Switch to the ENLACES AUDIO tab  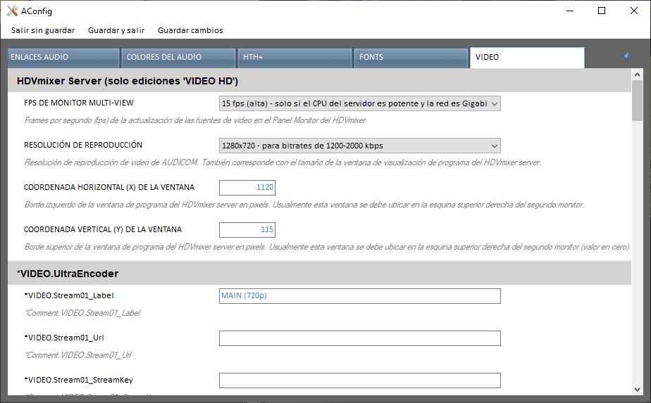pos(63,57)
